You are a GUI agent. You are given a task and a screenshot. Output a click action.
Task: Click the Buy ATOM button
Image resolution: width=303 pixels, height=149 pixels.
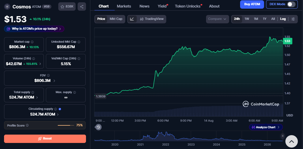252,4
